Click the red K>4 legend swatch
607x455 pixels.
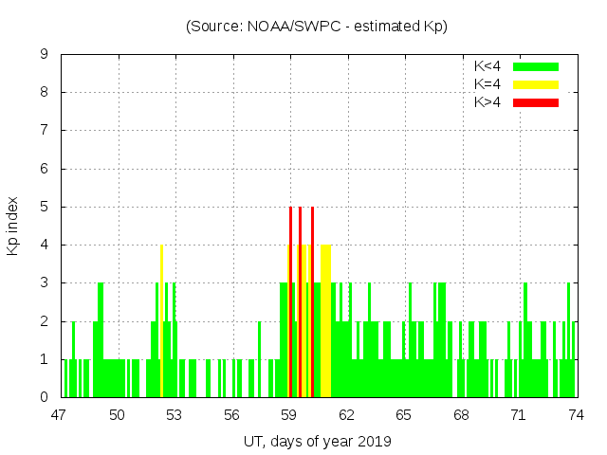pos(536,101)
